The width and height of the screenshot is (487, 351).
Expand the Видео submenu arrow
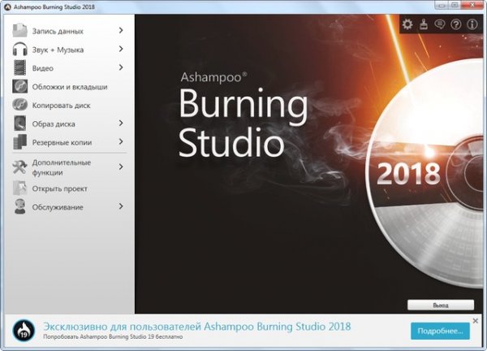[121, 67]
